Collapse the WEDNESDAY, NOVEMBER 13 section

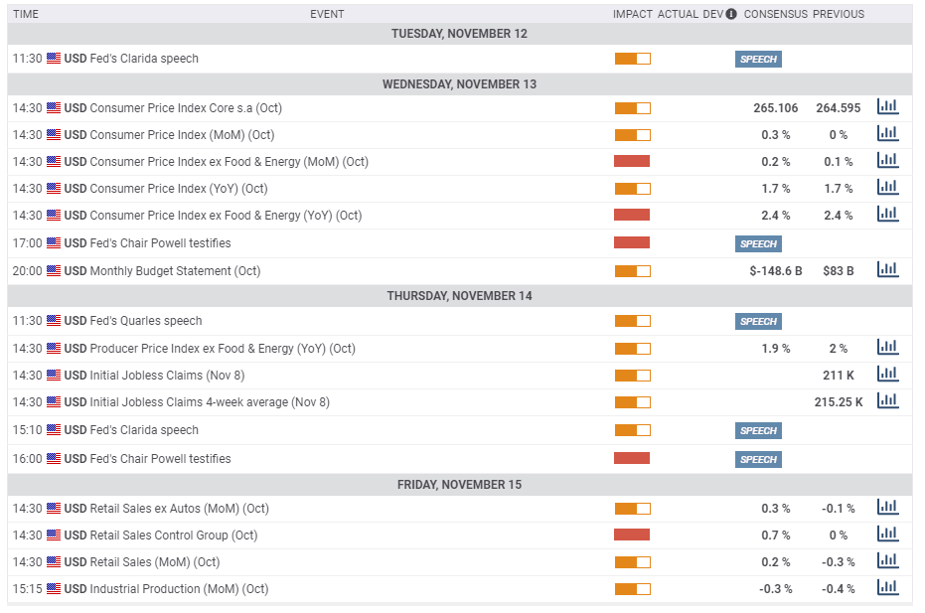click(x=459, y=84)
